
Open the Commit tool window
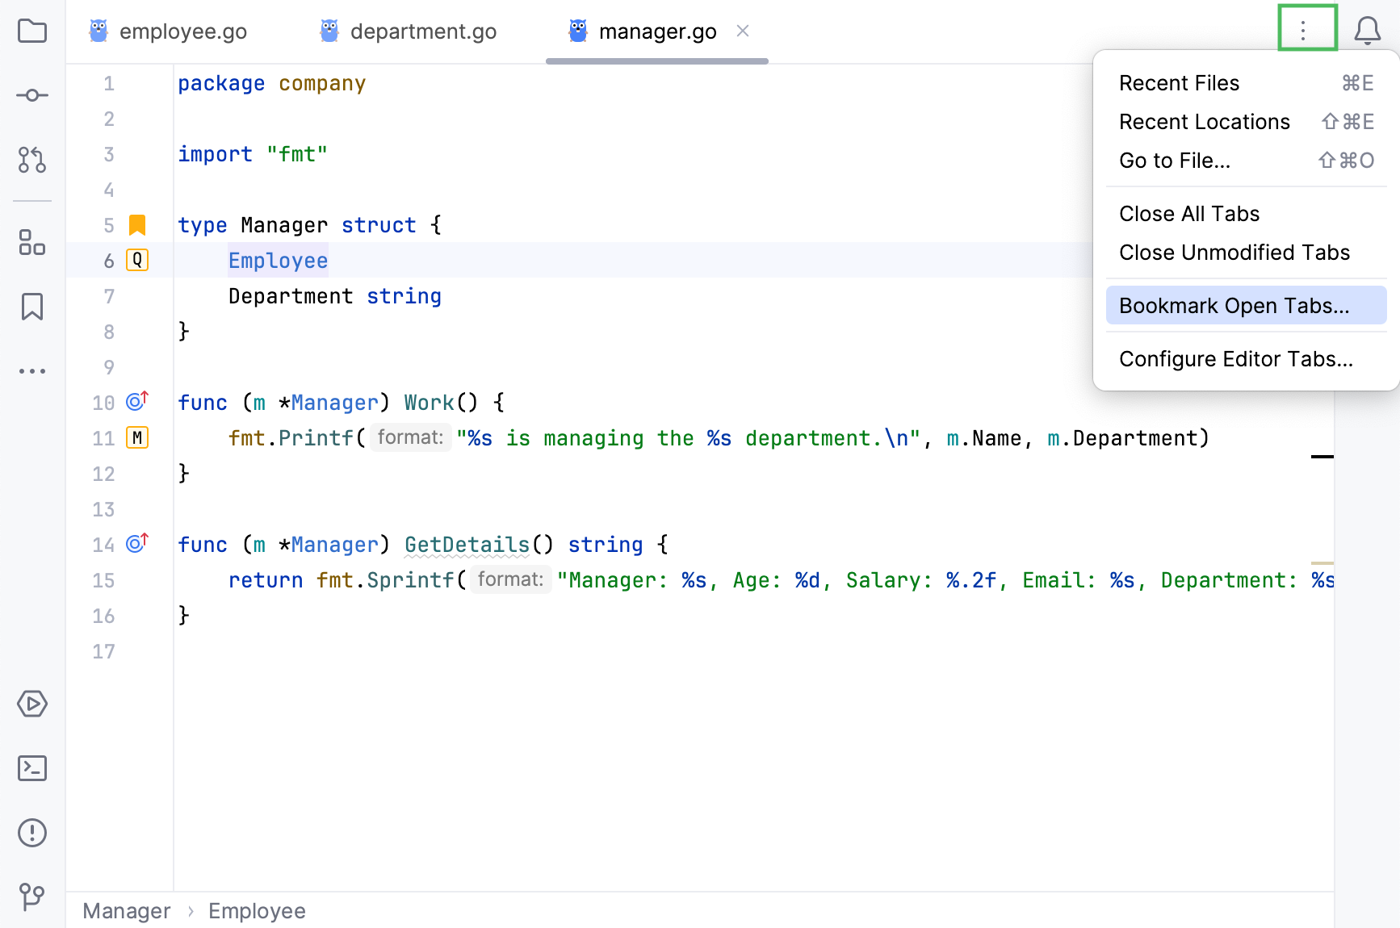tap(31, 94)
